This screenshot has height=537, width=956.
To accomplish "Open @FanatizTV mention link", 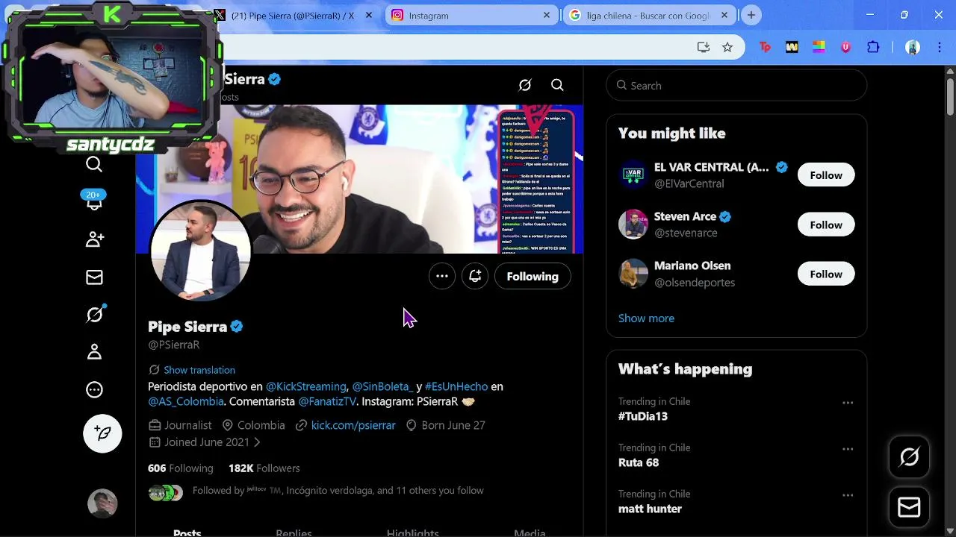I will click(x=327, y=401).
